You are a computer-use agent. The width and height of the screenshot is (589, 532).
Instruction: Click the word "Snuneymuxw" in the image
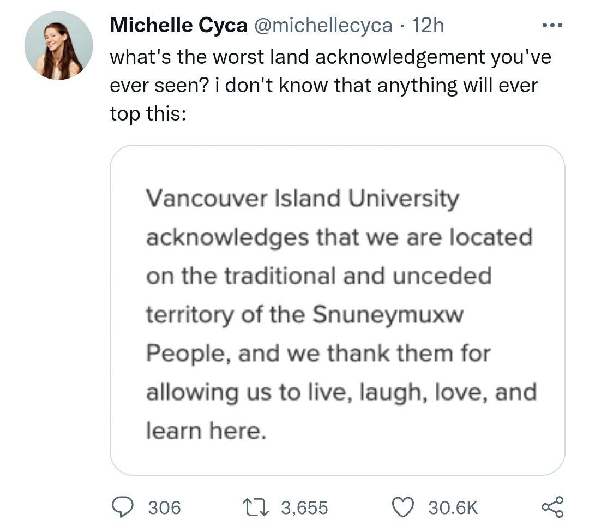tap(388, 315)
